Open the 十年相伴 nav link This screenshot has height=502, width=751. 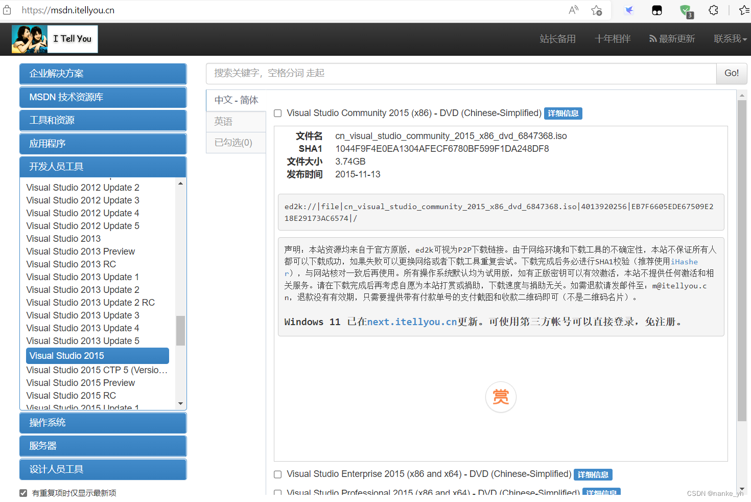[x=613, y=39]
